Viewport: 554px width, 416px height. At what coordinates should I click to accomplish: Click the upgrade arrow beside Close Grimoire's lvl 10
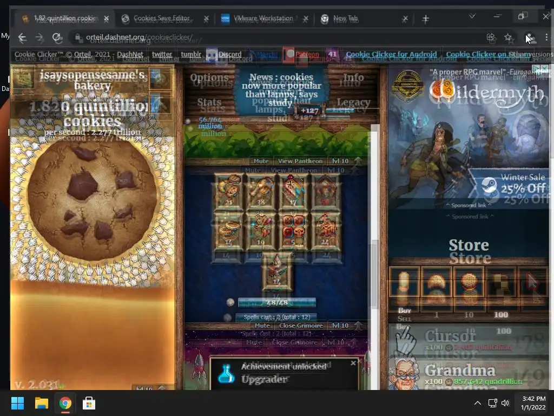358,325
